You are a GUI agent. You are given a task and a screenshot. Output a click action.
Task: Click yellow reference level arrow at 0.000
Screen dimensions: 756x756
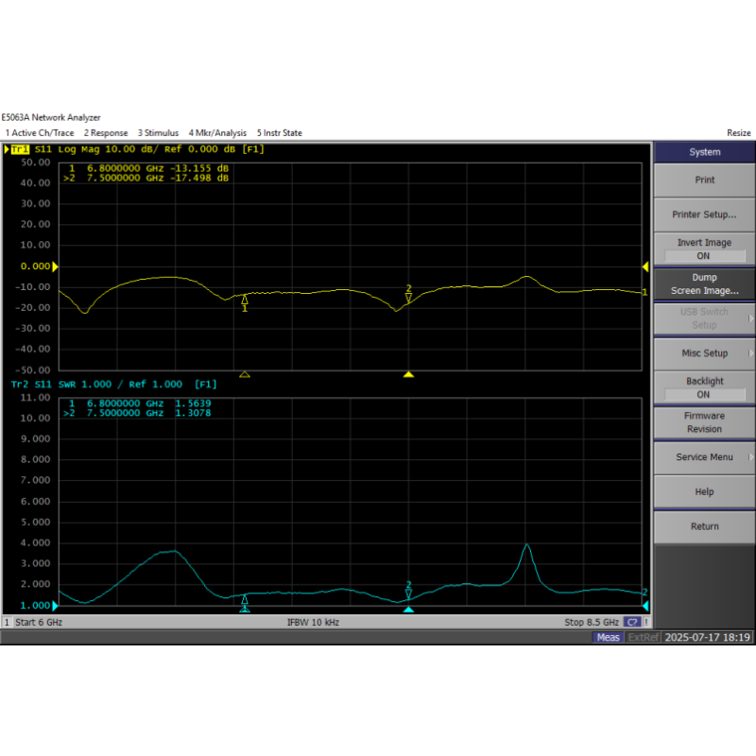[x=55, y=266]
